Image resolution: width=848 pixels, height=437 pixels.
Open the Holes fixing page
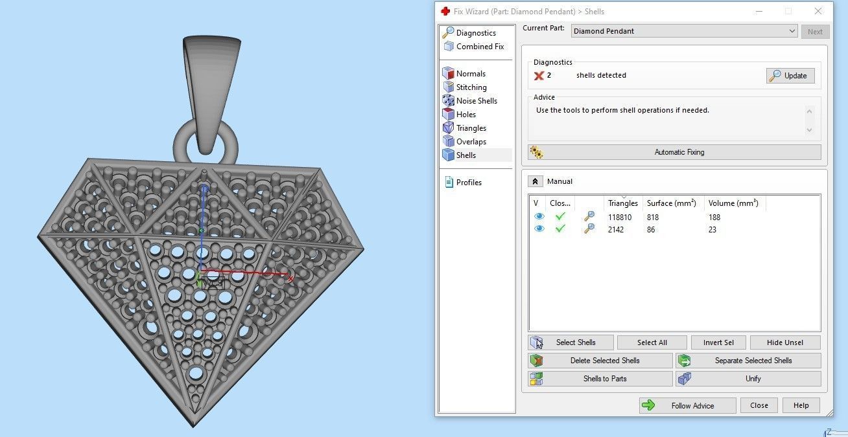click(x=466, y=115)
